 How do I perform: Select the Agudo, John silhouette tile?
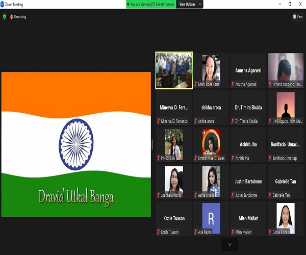286,108
